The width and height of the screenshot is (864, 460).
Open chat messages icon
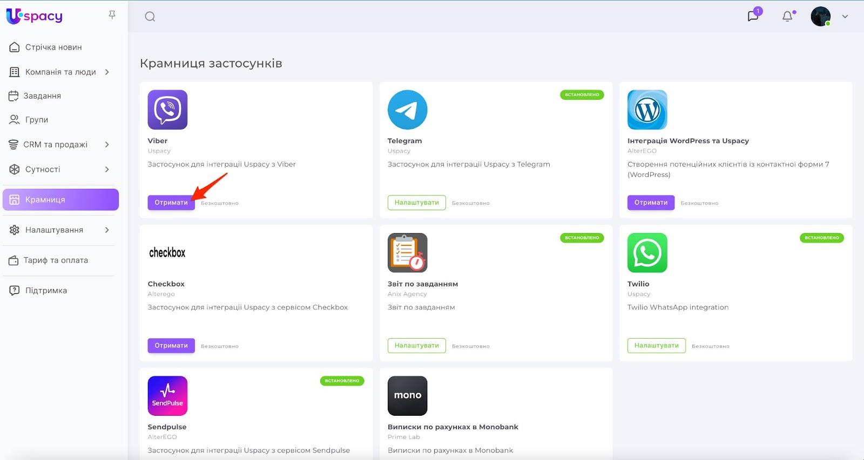coord(753,16)
